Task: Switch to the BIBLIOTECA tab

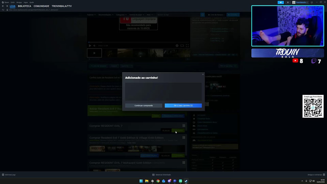Action: click(25, 6)
